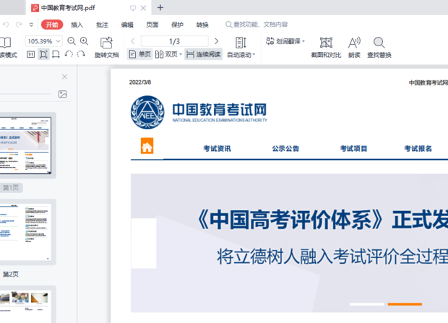Click the NEEA logo emblem
The height and width of the screenshot is (323, 448).
[147, 112]
